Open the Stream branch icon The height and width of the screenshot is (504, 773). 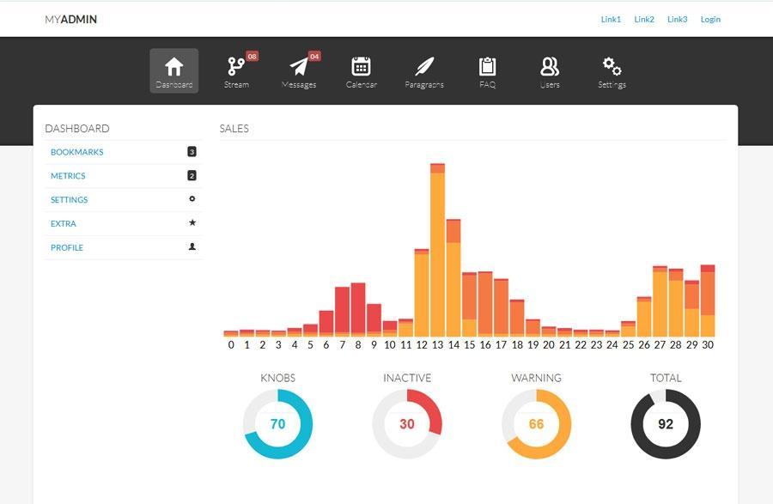(x=236, y=66)
